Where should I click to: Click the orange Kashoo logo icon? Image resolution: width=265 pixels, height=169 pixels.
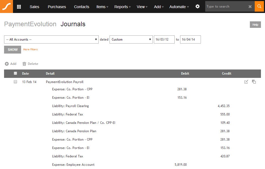click(6, 6)
